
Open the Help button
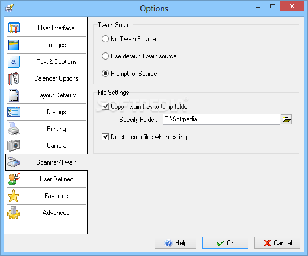point(175,243)
